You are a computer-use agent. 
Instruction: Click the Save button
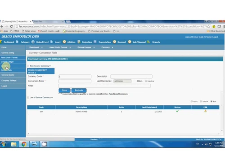pos(64,90)
